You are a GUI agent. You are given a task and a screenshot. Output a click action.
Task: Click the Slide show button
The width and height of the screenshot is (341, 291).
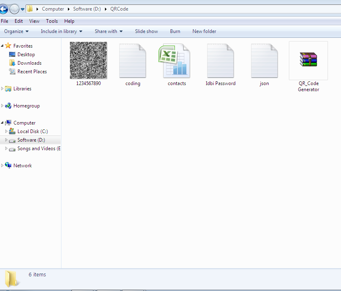pos(146,31)
